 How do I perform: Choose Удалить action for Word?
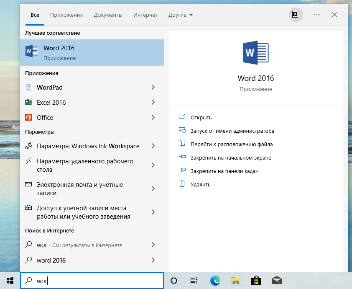(x=201, y=185)
